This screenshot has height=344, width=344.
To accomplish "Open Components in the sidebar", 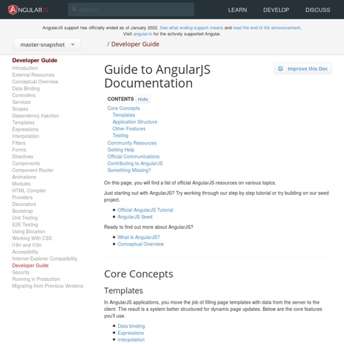I will pyautogui.click(x=26, y=163).
